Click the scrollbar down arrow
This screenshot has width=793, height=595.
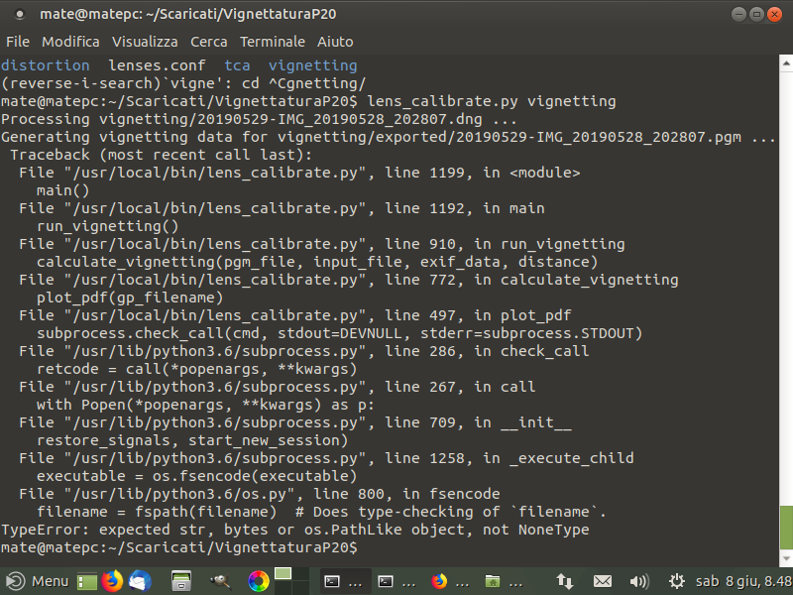[786, 558]
